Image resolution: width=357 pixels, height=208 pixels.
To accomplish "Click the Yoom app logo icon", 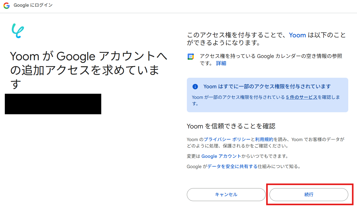I will pyautogui.click(x=18, y=31).
